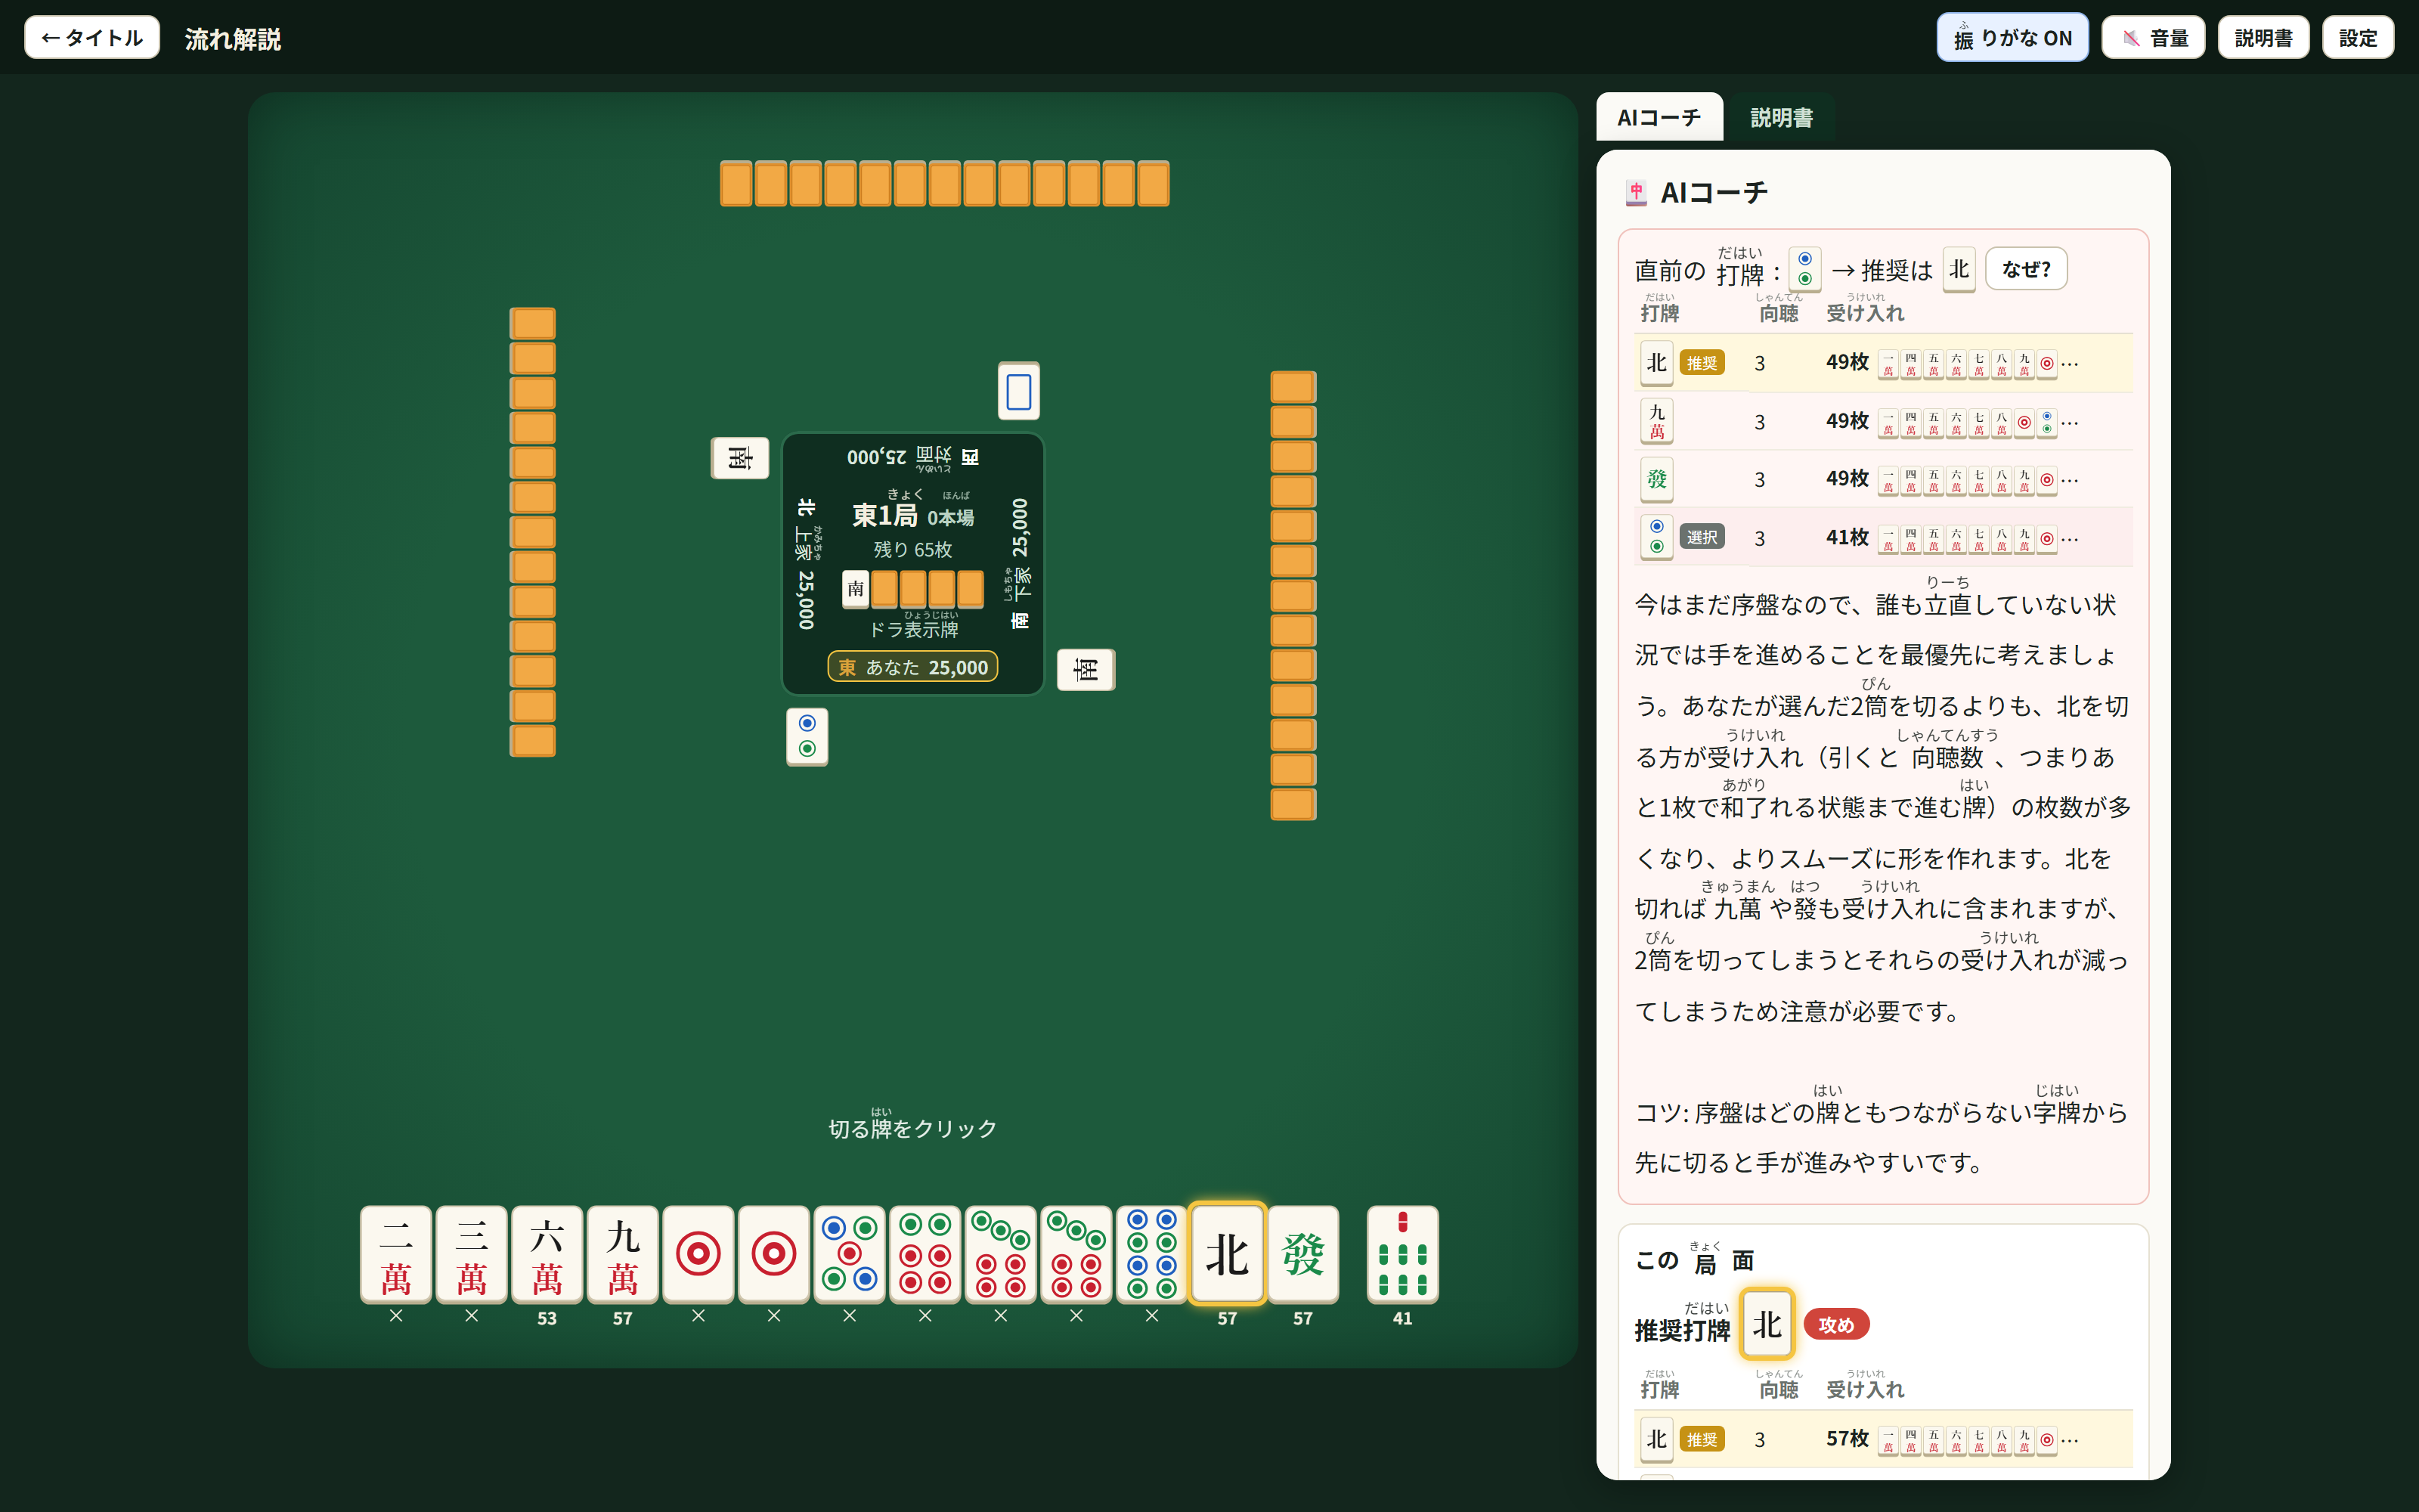The width and height of the screenshot is (2419, 1512).
Task: Click the 2-pin tile in 直前の打牌 line
Action: coord(1804,269)
